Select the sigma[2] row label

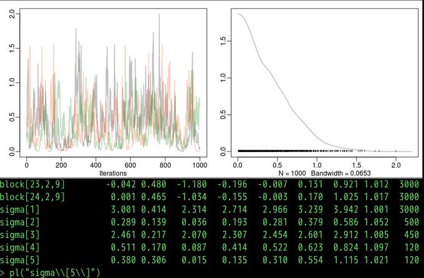click(20, 223)
